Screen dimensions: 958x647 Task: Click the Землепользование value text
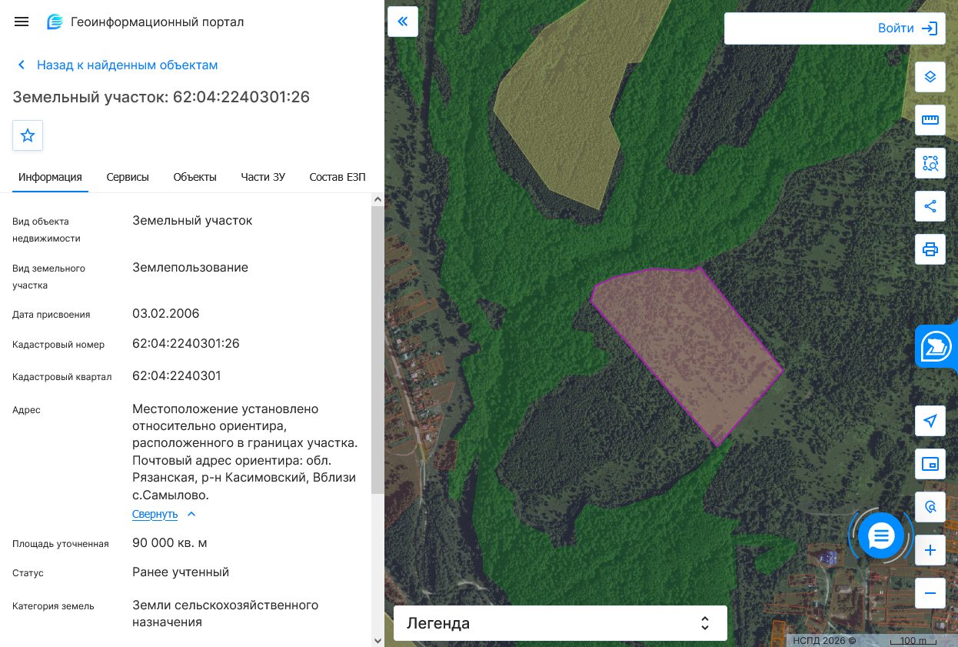(x=191, y=268)
